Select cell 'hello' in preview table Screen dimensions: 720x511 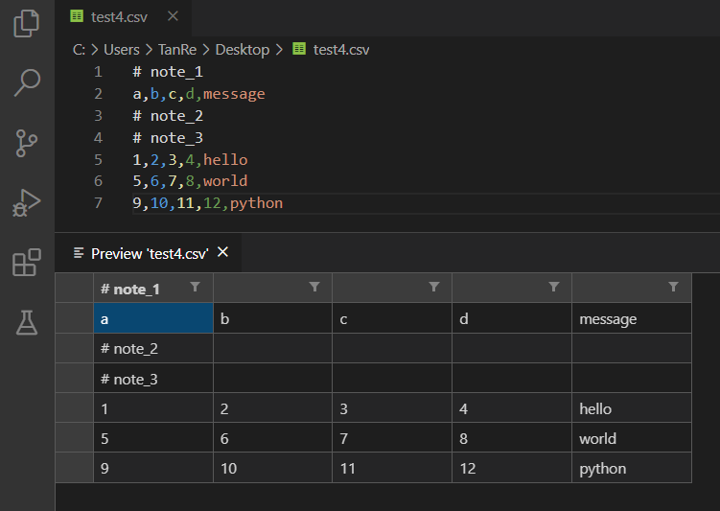[x=632, y=408]
